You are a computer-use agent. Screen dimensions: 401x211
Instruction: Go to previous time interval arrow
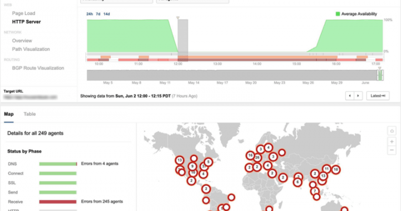tap(350, 96)
